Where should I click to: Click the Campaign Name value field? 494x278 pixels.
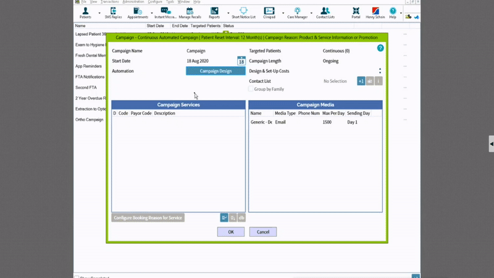(196, 51)
